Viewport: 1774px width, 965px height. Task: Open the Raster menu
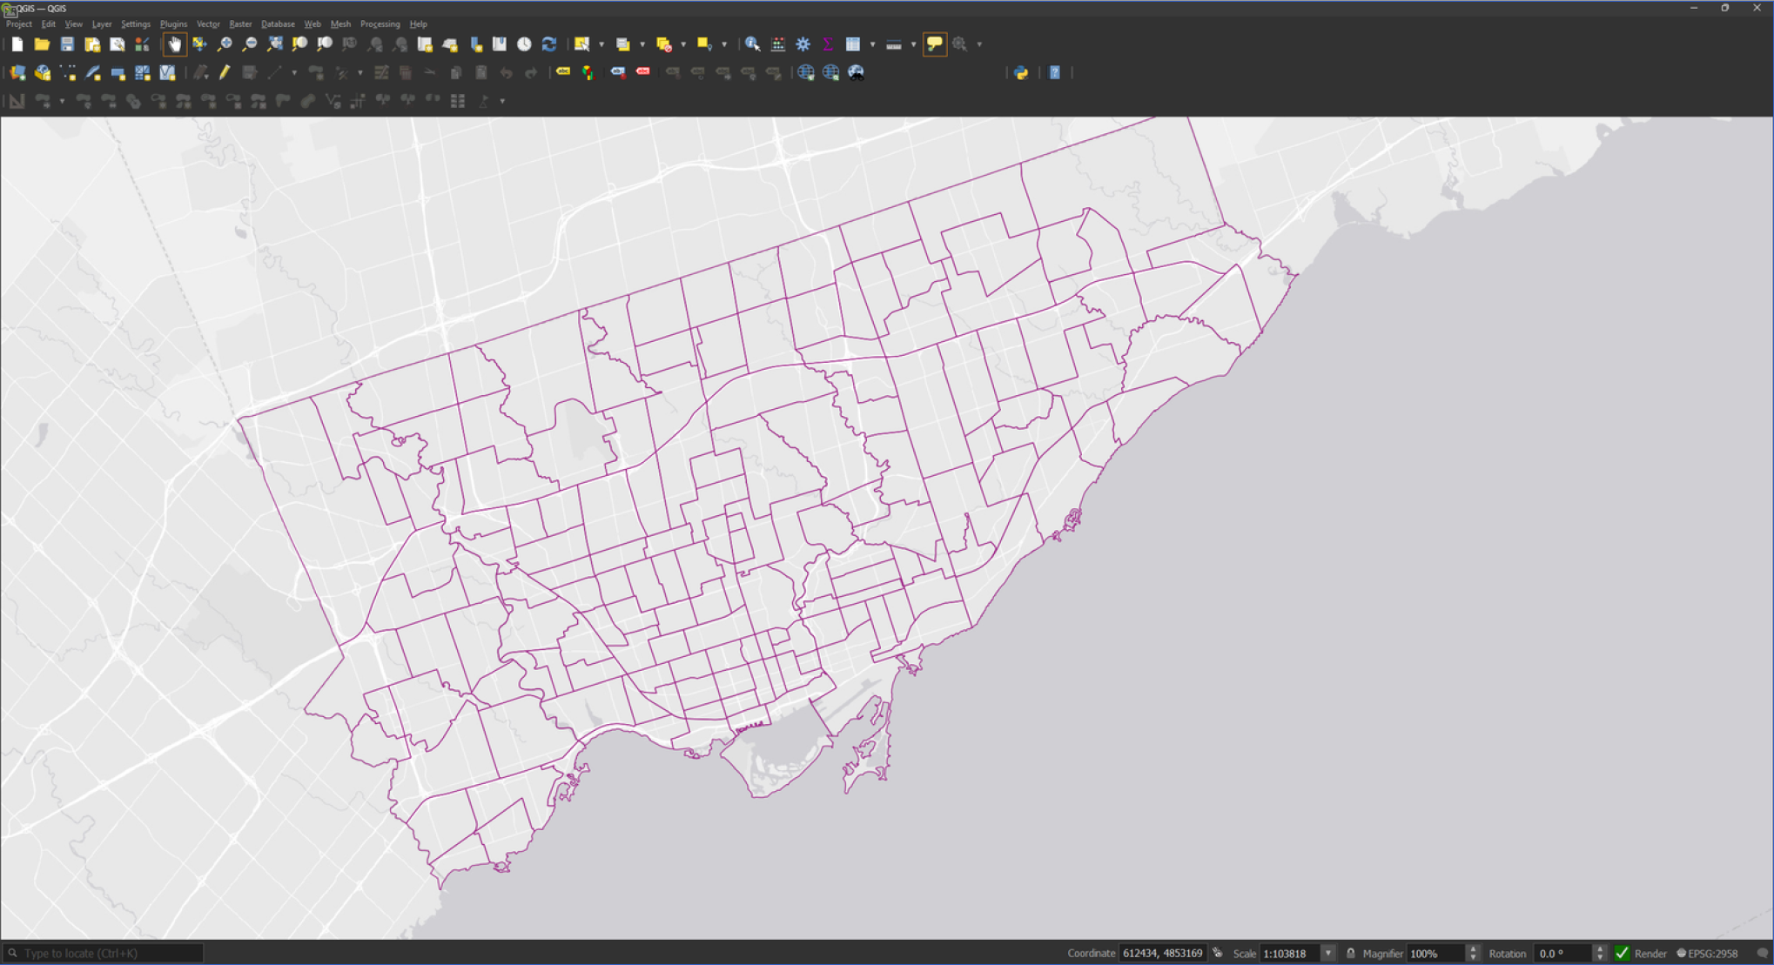240,24
